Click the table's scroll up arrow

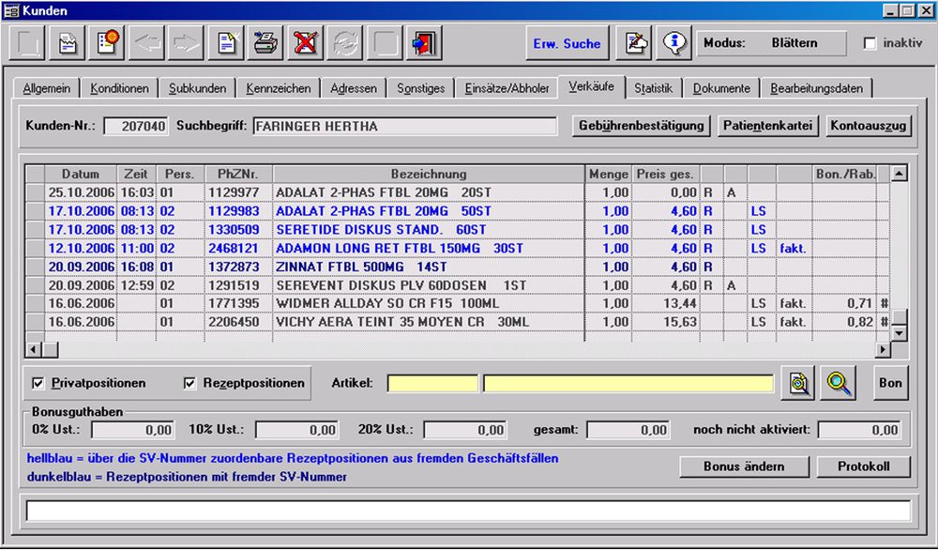[899, 174]
